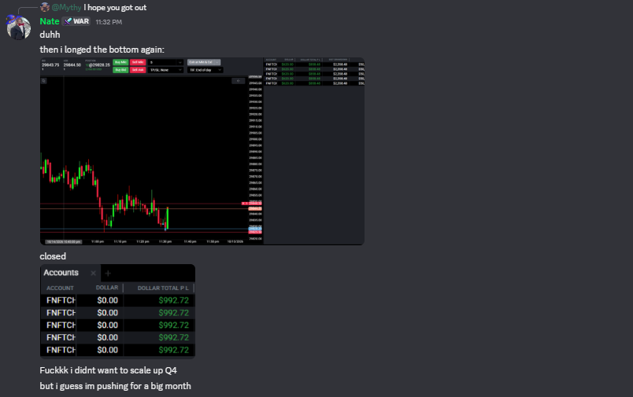Click the 11:30 pm time axis label
Screen dimensions: 633x397
[165, 241]
